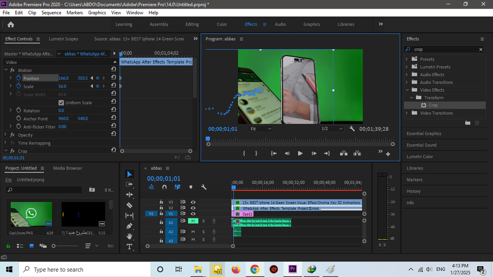The width and height of the screenshot is (493, 277).
Task: Toggle insert sequences as nests icon
Action: click(x=151, y=187)
